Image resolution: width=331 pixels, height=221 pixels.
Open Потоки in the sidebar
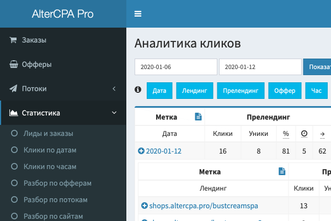63,88
